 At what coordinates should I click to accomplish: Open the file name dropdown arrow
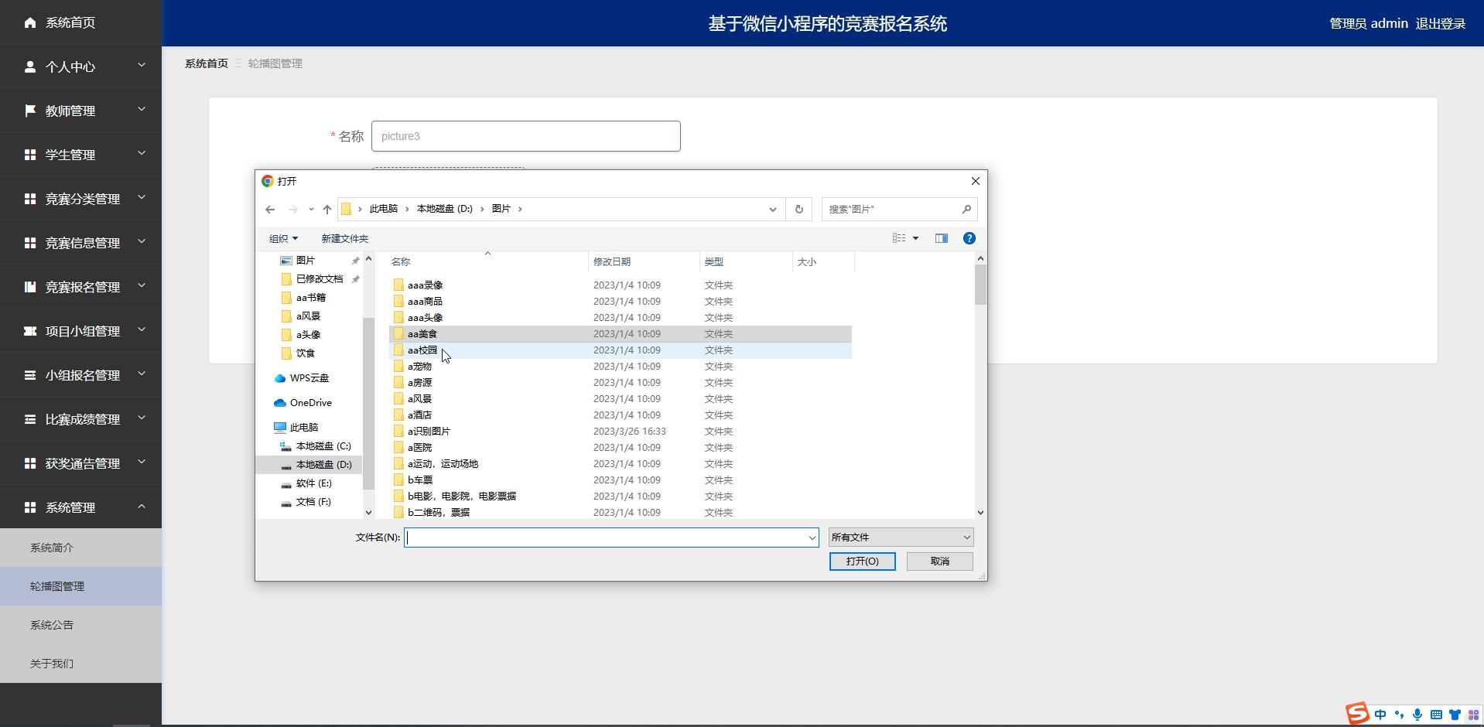point(812,538)
